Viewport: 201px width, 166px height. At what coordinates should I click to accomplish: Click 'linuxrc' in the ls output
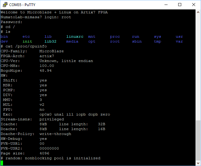[x=75, y=36]
